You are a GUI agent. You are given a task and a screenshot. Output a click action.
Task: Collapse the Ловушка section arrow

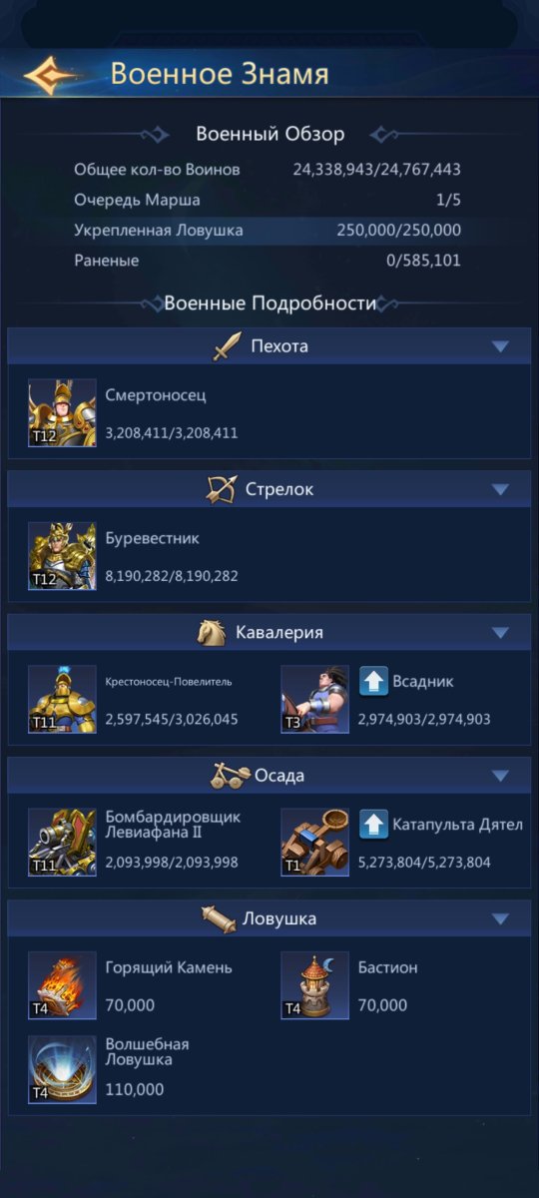[x=501, y=918]
